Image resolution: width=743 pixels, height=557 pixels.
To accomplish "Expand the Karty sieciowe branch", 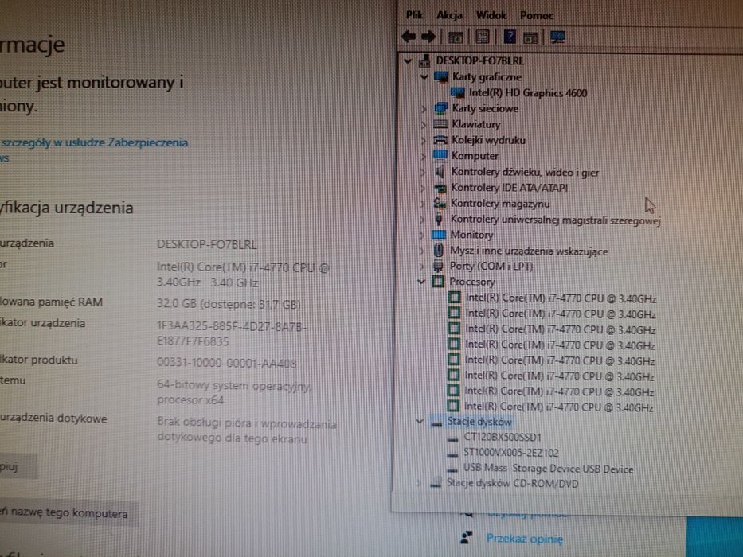I will (x=424, y=109).
